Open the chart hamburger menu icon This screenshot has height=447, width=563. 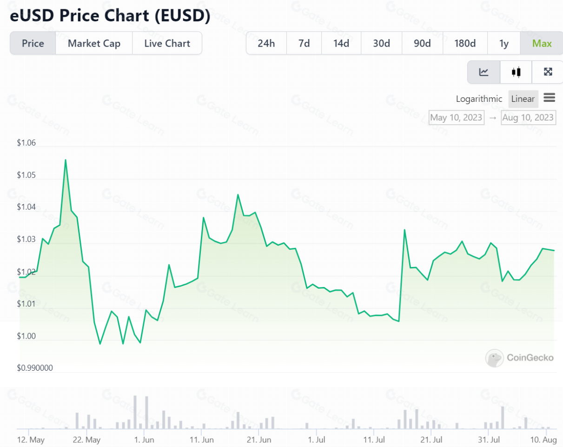pos(549,98)
